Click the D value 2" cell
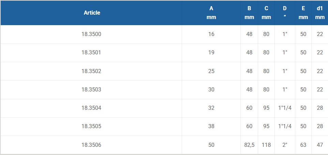 pos(285,145)
